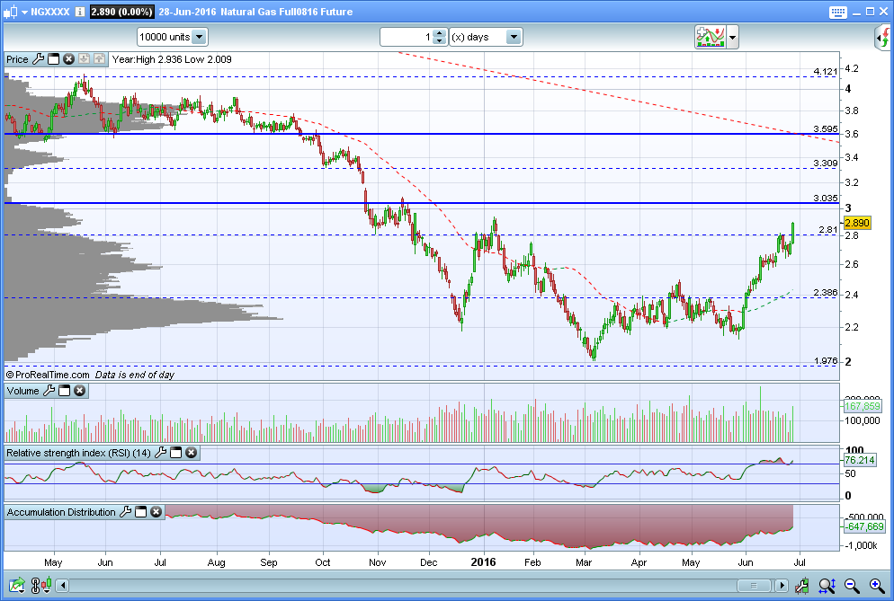Click the instrument info icon beside NGXXXX

coord(80,13)
